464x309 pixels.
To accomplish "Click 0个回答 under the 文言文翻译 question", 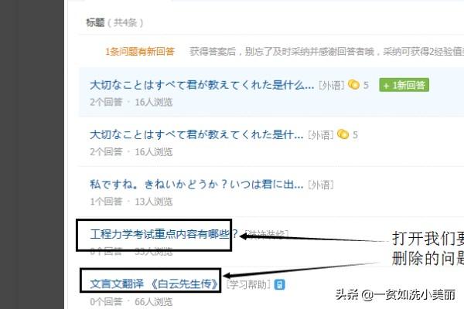I will tap(106, 302).
